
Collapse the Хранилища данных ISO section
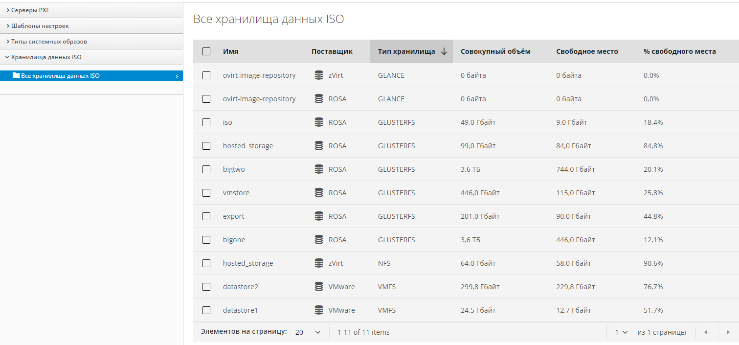46,57
